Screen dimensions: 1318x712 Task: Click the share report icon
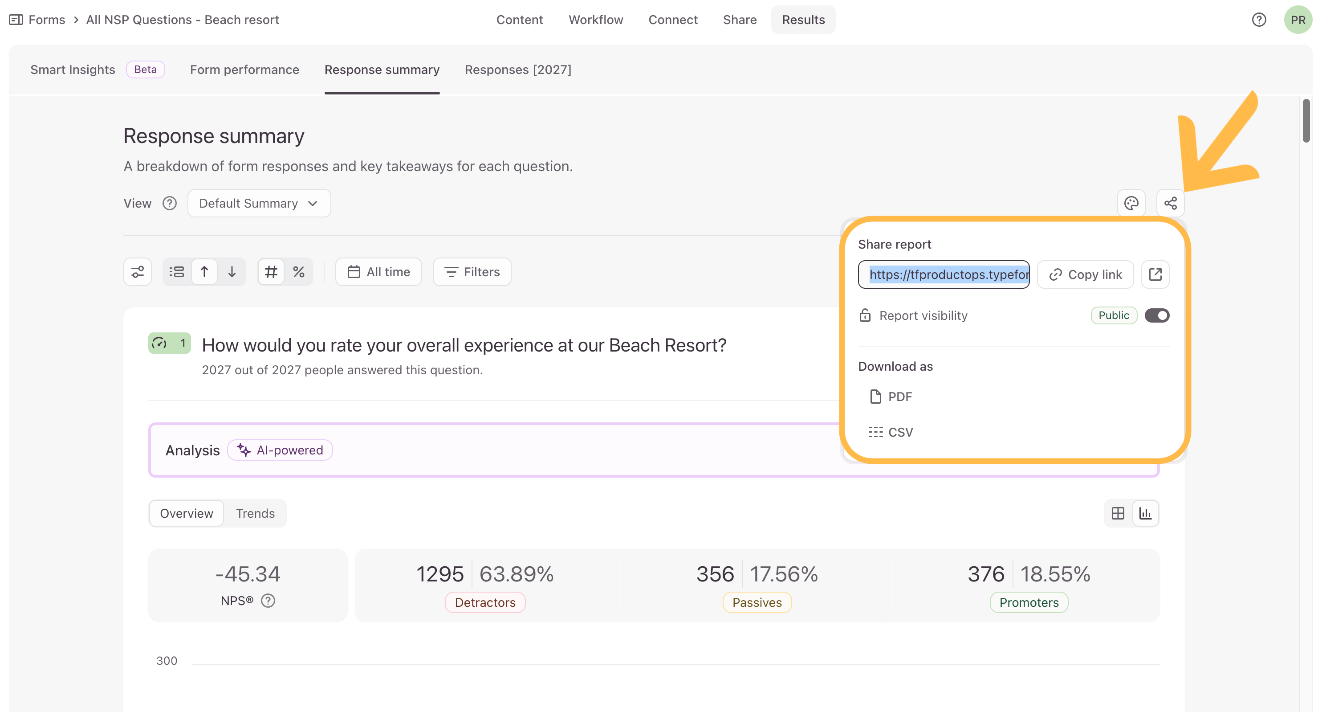point(1171,203)
